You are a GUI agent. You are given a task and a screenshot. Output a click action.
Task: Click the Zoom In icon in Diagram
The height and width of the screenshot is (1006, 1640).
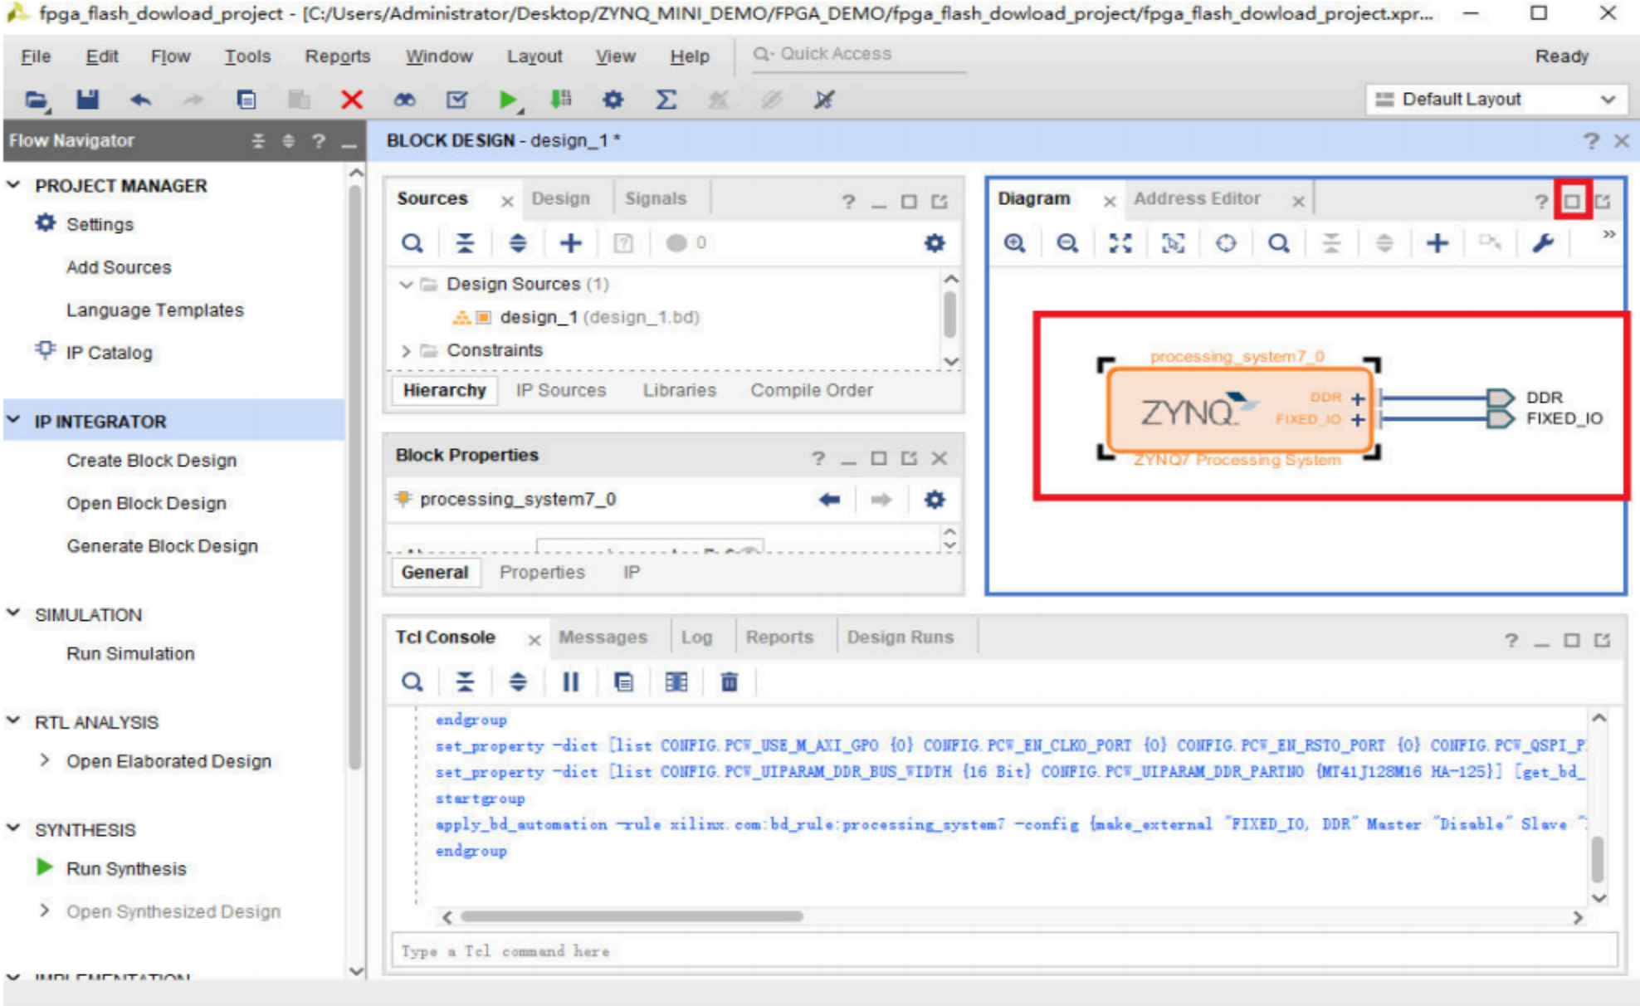point(1014,243)
